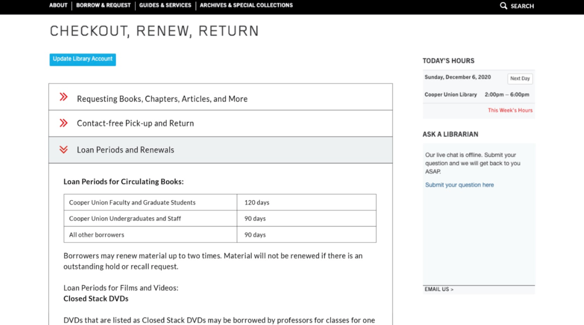The height and width of the screenshot is (325, 584).
Task: Click the Contact-free Pick-up chevron icon
Action: coord(64,123)
